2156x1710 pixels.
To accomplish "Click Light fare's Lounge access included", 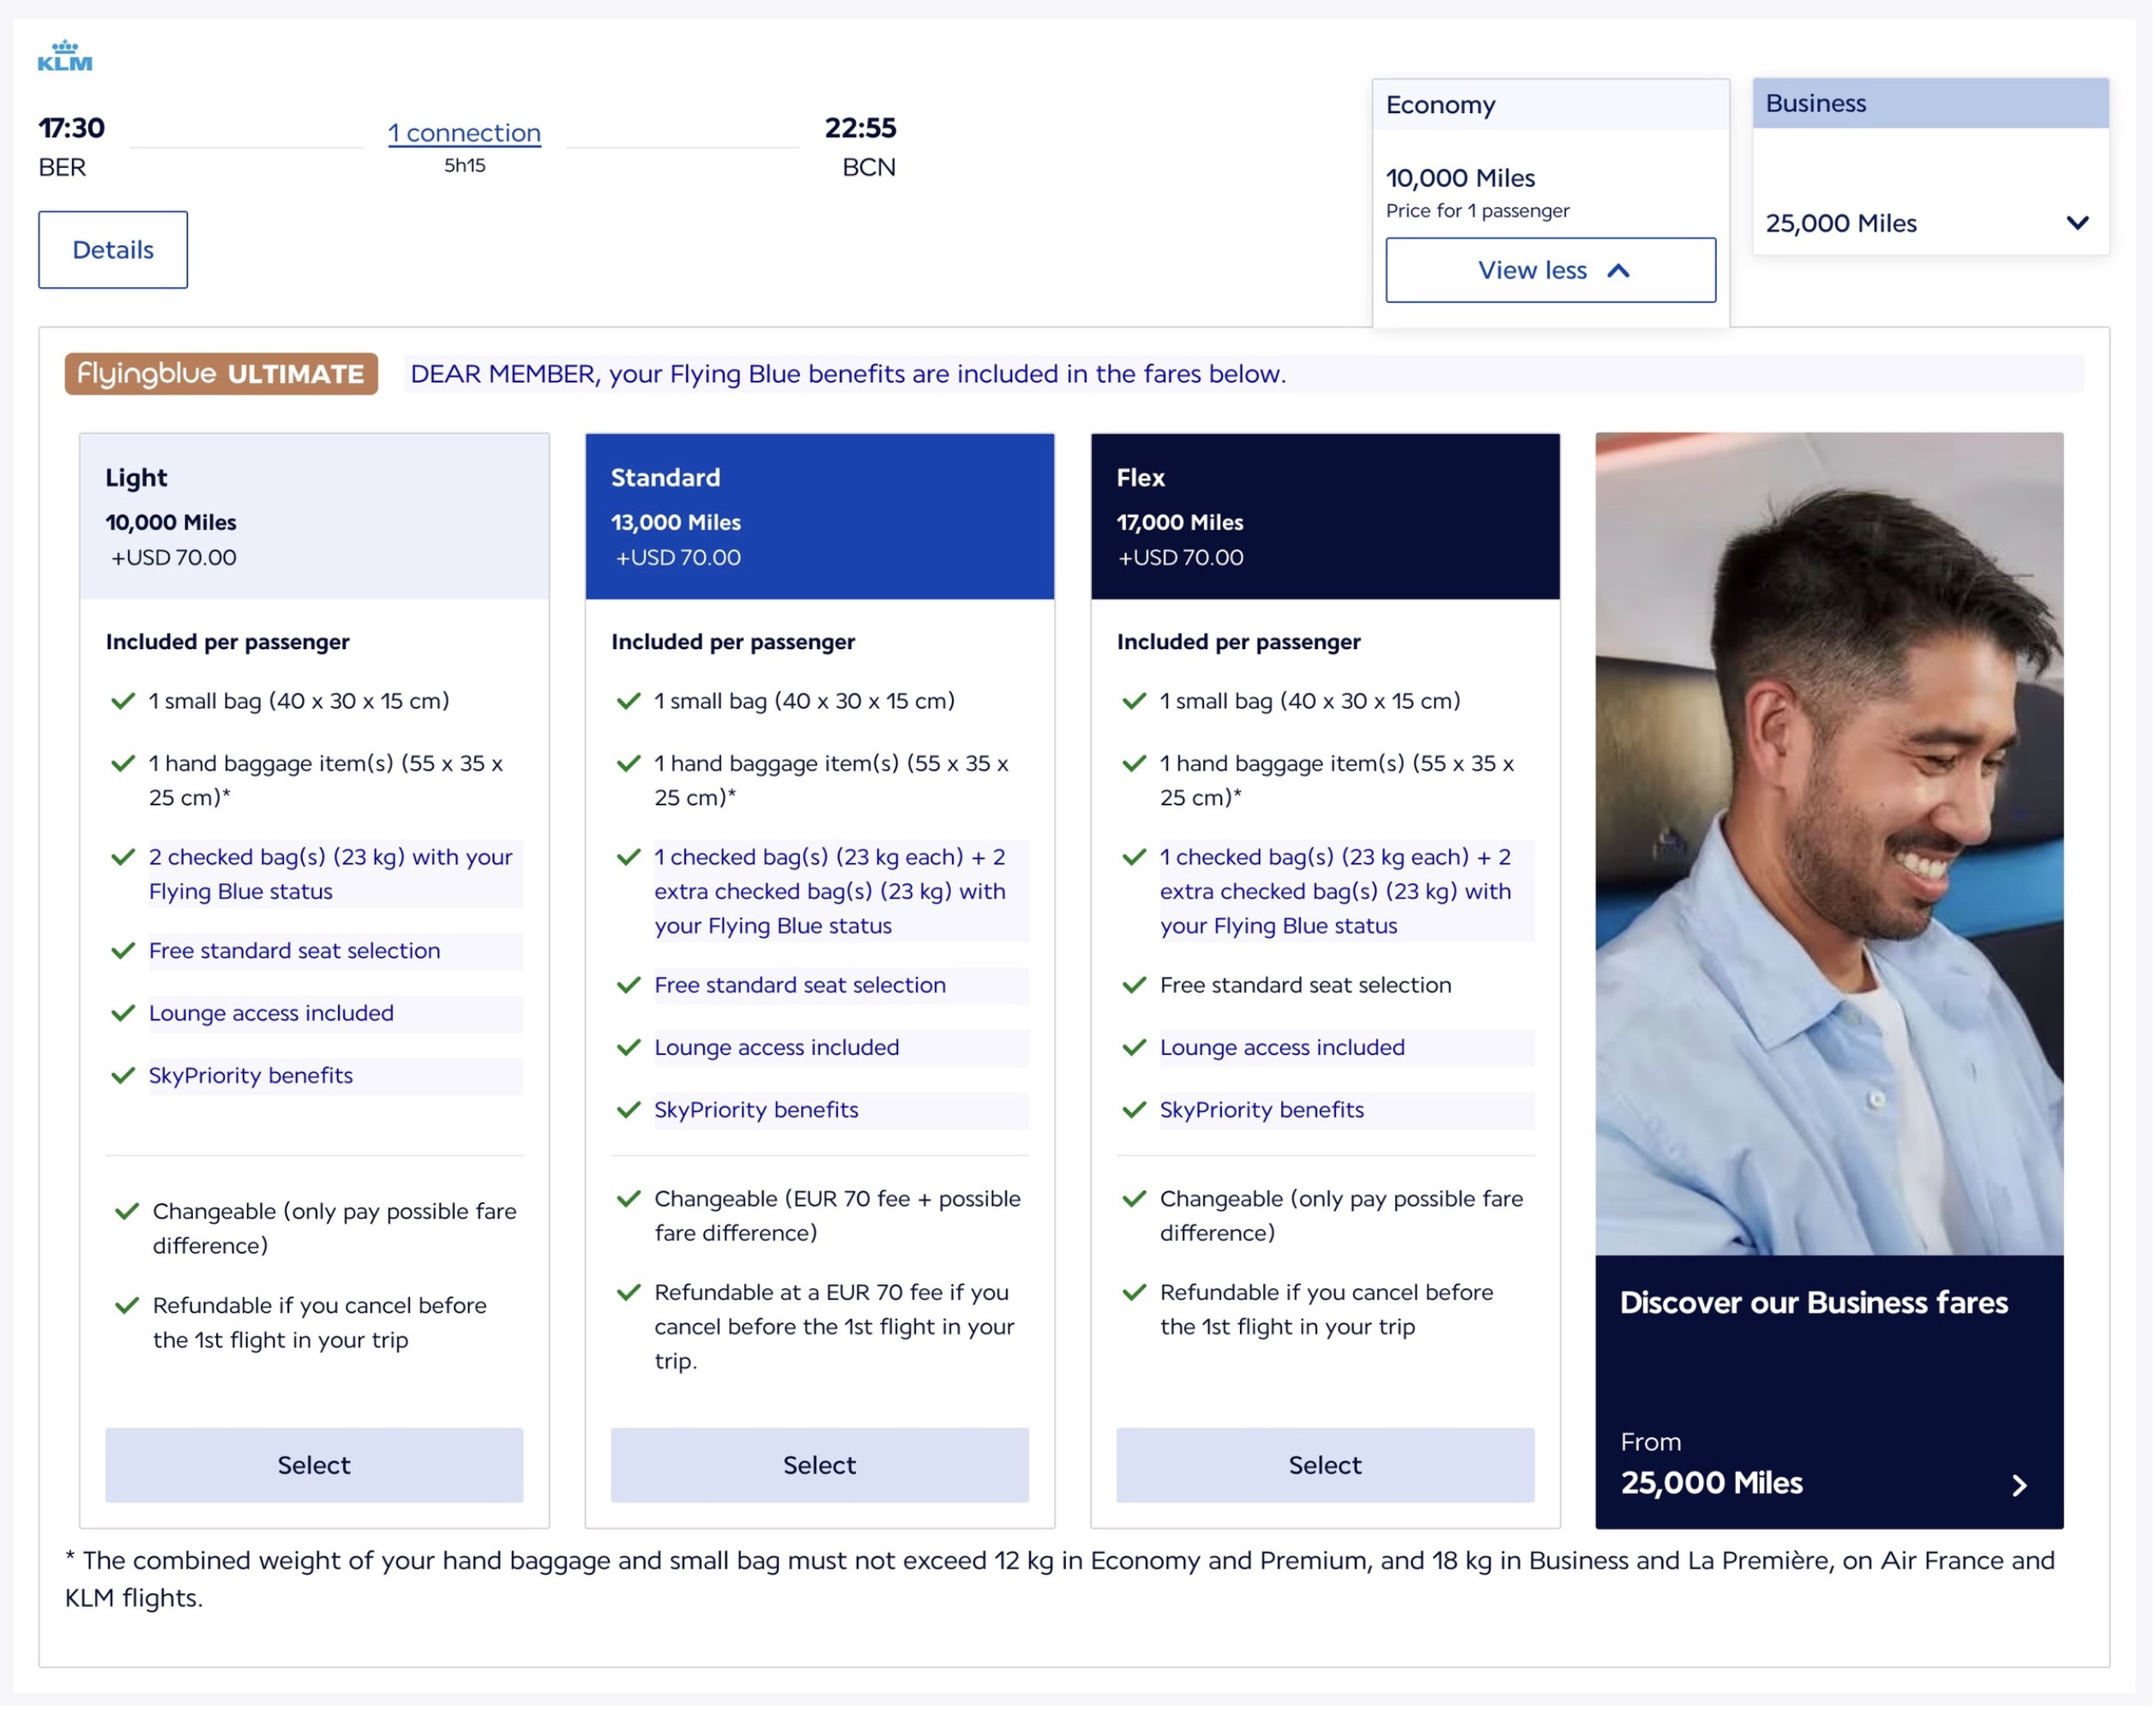I will coord(272,1014).
